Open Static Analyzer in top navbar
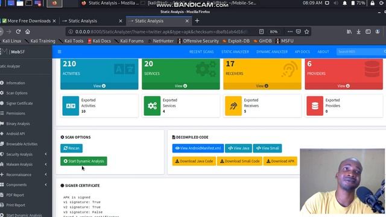This screenshot has width=386, height=217. 235,52
